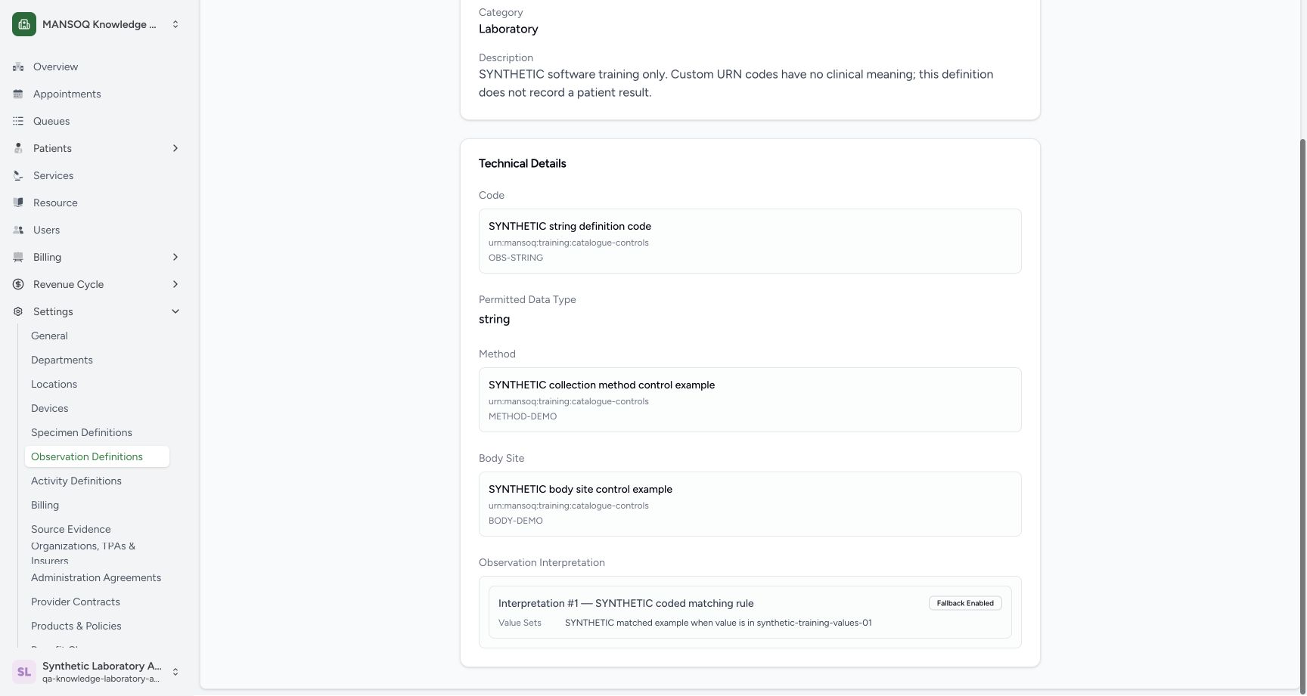Expand the Billing submenu chevron
The width and height of the screenshot is (1307, 696).
(x=175, y=257)
